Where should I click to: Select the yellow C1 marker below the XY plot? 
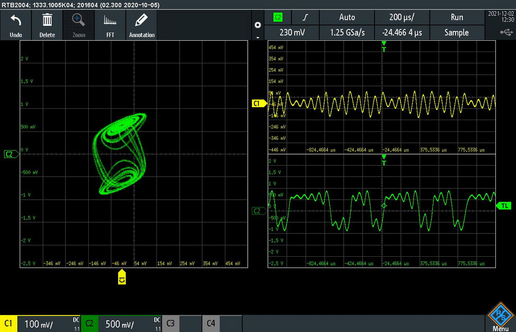[x=122, y=277]
